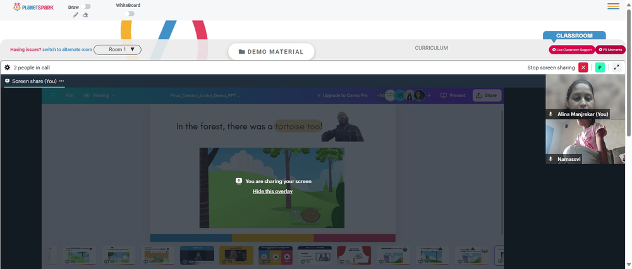Click Final_Creator_Junior_Demo_PPT title
Image resolution: width=632 pixels, height=269 pixels.
(x=205, y=96)
